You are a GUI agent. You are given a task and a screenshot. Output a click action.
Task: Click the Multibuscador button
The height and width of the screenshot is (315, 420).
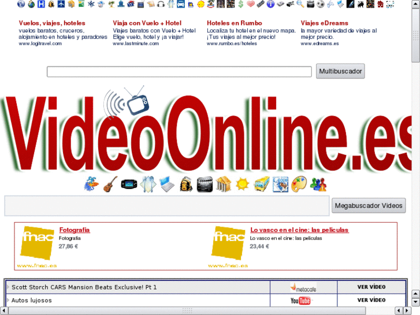click(x=340, y=71)
